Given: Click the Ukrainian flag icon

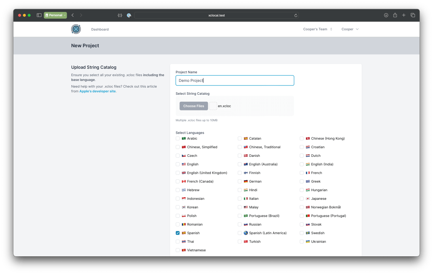Looking at the screenshot, I should [x=308, y=242].
